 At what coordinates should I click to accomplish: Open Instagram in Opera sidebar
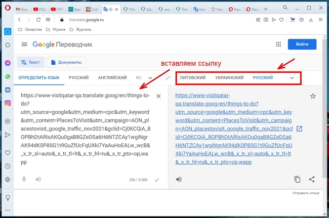[x=8, y=103]
